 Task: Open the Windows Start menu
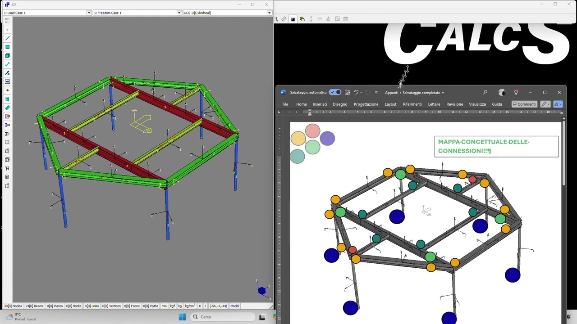point(182,317)
